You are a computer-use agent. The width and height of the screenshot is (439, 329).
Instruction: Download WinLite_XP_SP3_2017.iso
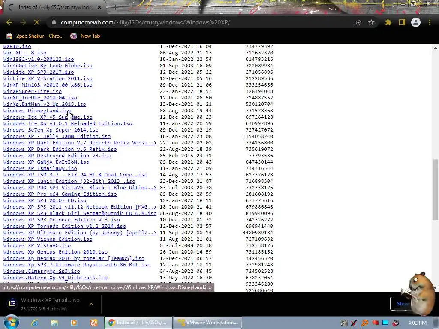pyautogui.click(x=39, y=72)
